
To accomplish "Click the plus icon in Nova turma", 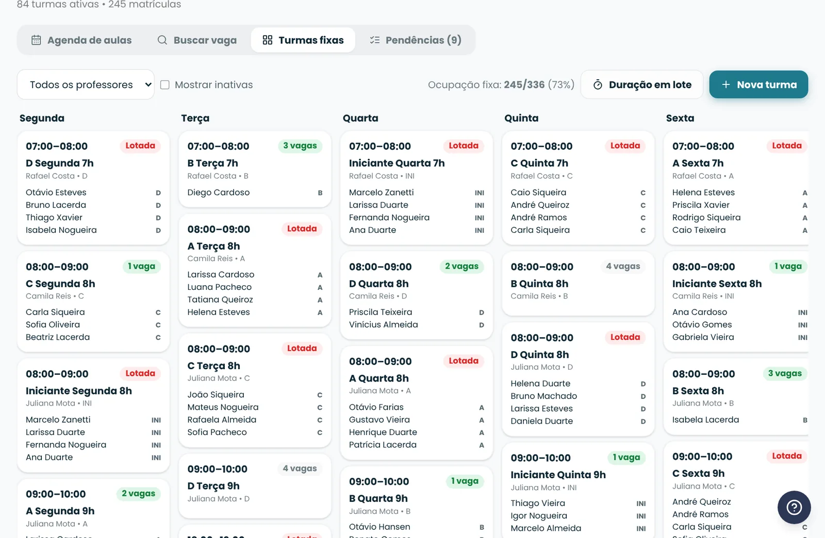I will [x=726, y=84].
